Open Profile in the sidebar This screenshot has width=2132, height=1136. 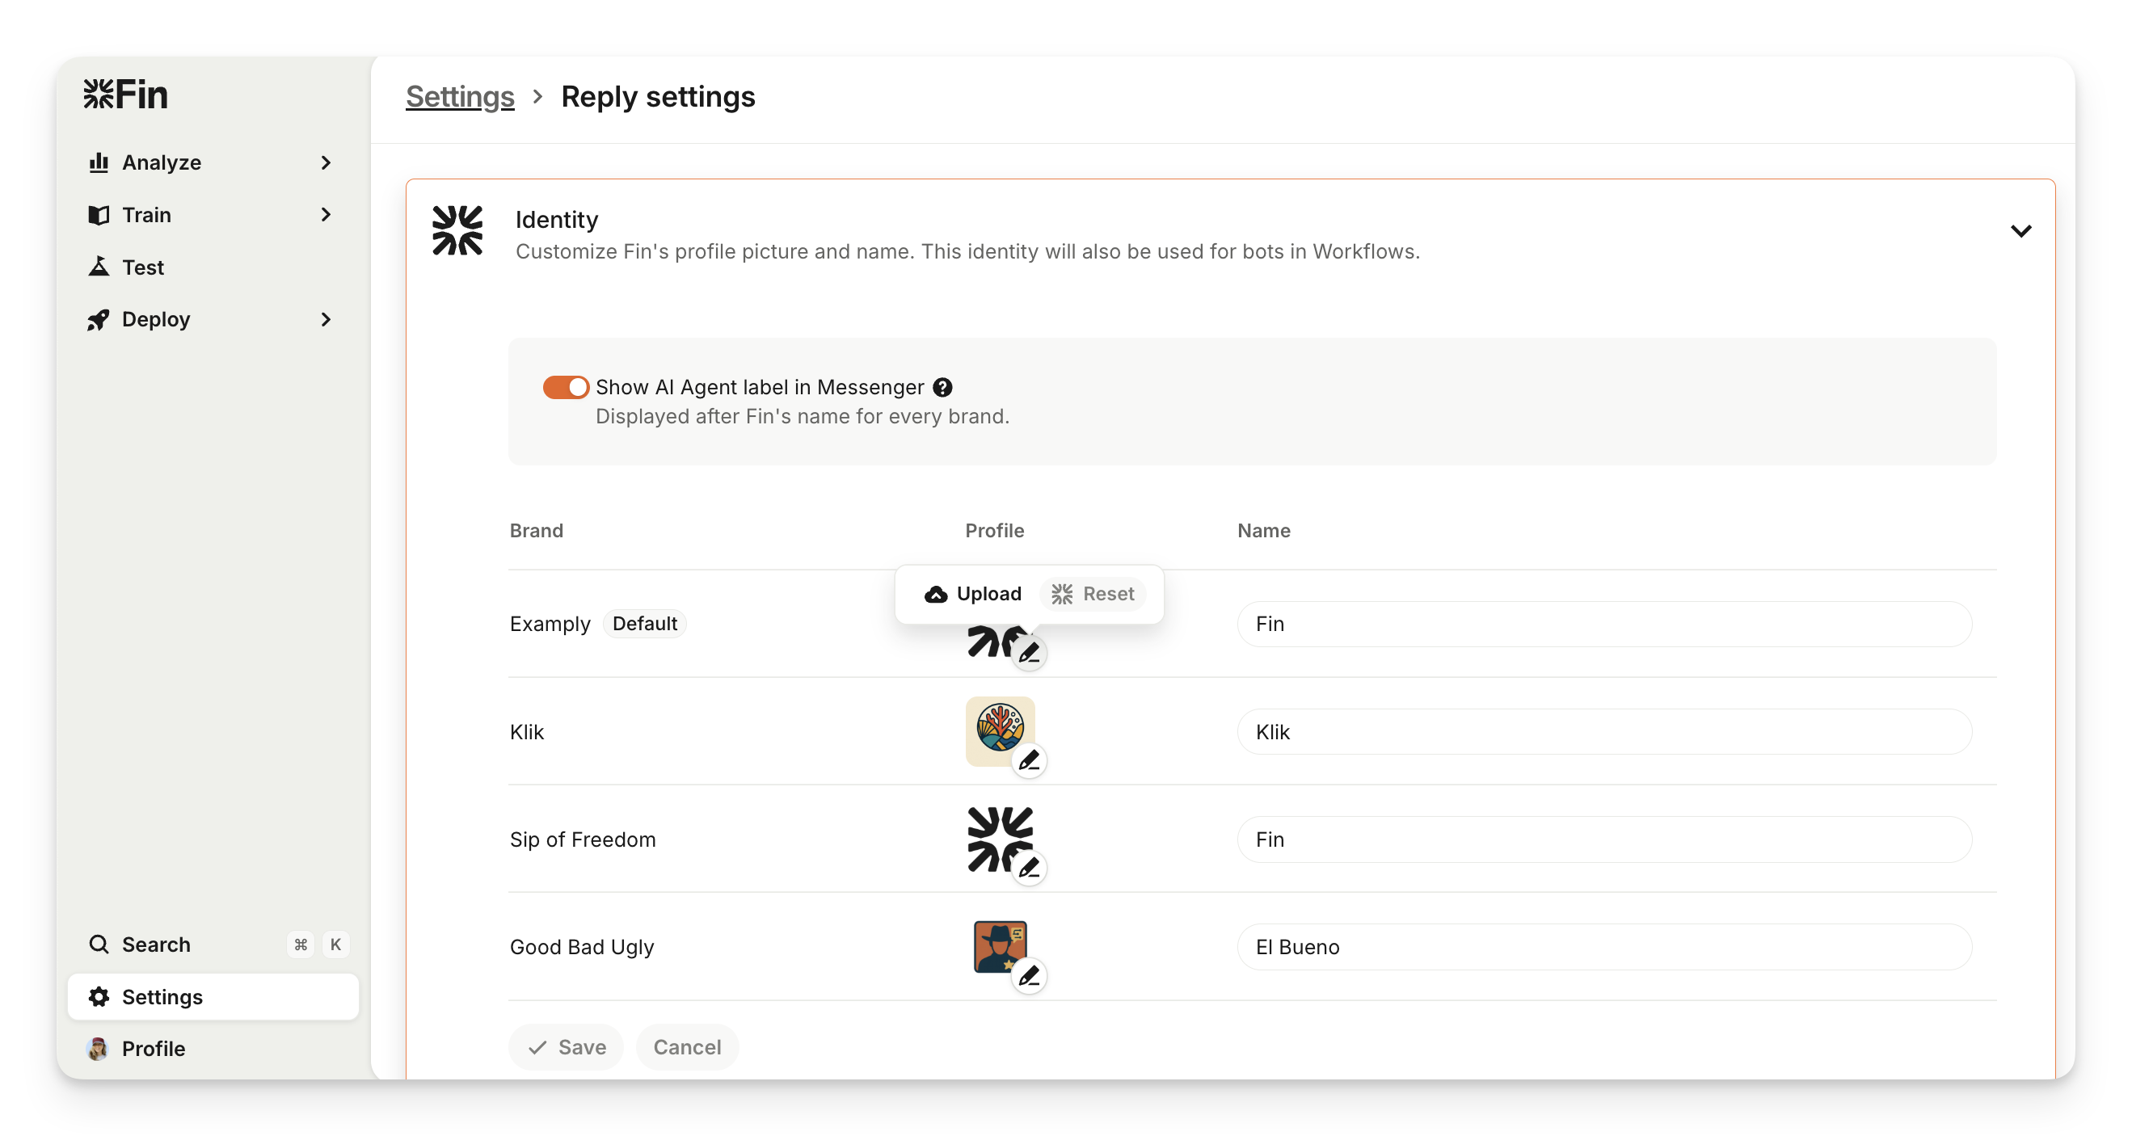point(153,1048)
